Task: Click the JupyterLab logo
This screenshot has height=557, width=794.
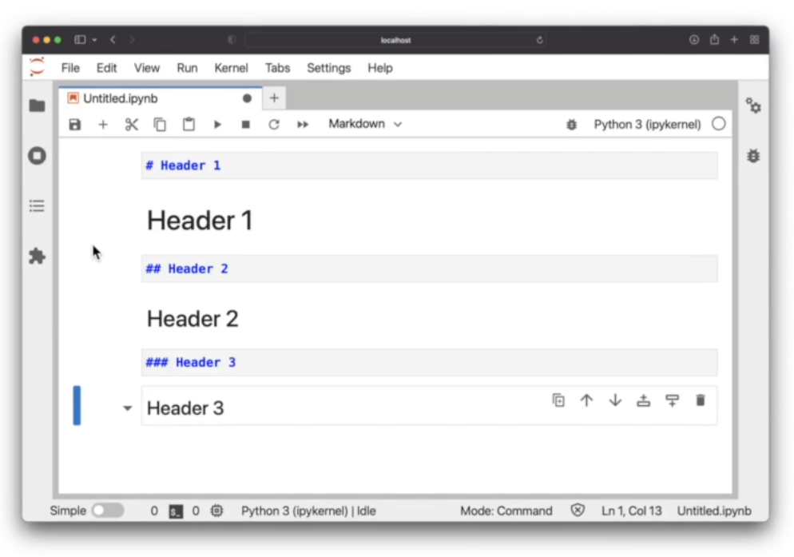Action: coord(37,67)
